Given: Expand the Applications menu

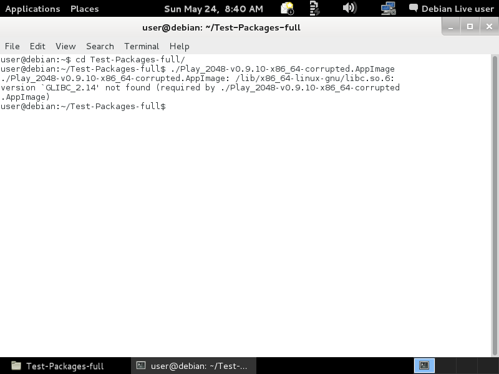Looking at the screenshot, I should [x=32, y=9].
